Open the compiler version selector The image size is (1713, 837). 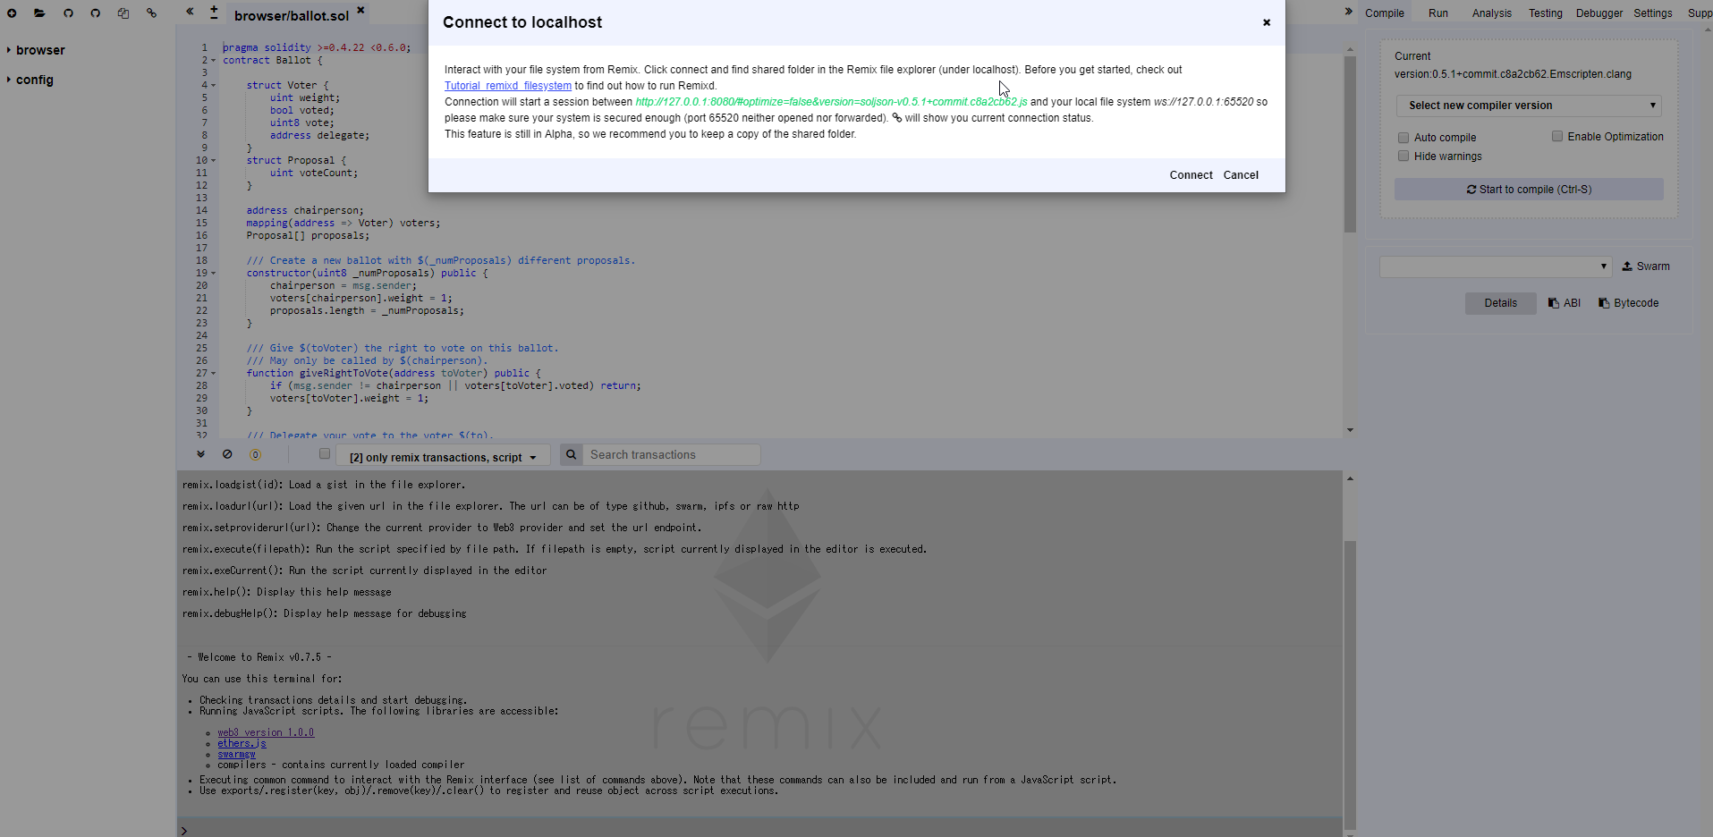pyautogui.click(x=1527, y=105)
